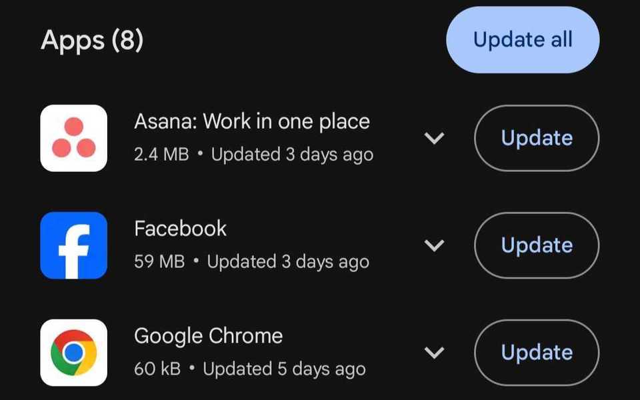The width and height of the screenshot is (640, 400).
Task: Click Asana's 2.4 MB size label
Action: 161,155
